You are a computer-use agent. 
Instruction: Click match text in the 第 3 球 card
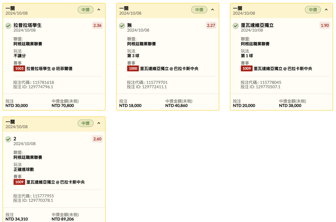coord(169,69)
